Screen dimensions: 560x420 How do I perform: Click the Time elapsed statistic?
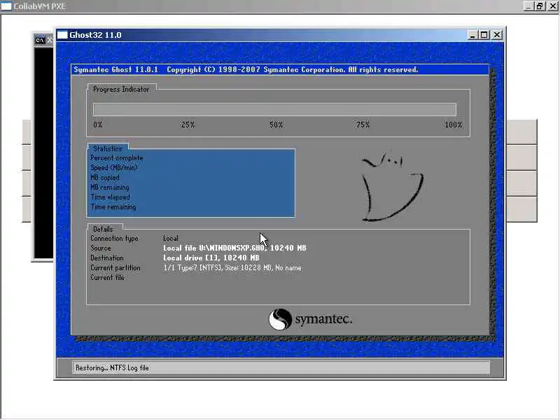(x=110, y=197)
